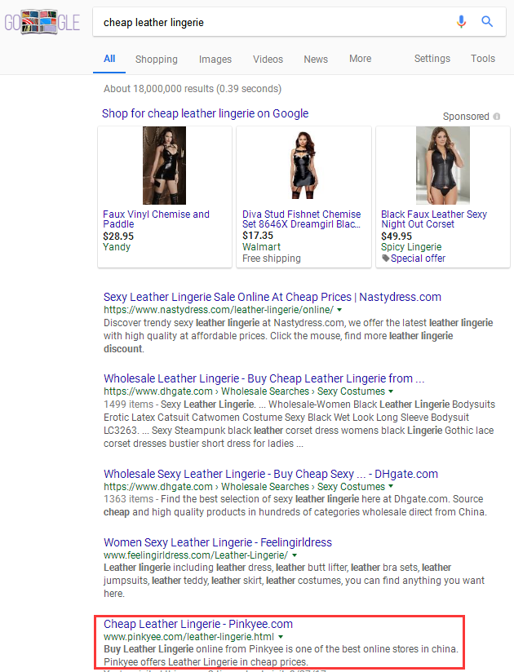514x672 pixels.
Task: Open the Sponsored info icon
Action: pos(496,116)
